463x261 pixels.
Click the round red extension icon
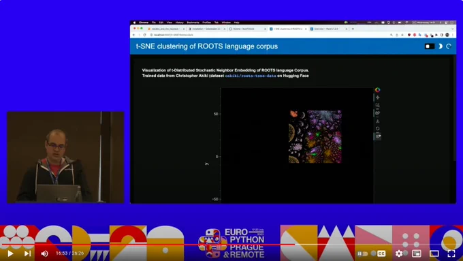pyautogui.click(x=415, y=35)
